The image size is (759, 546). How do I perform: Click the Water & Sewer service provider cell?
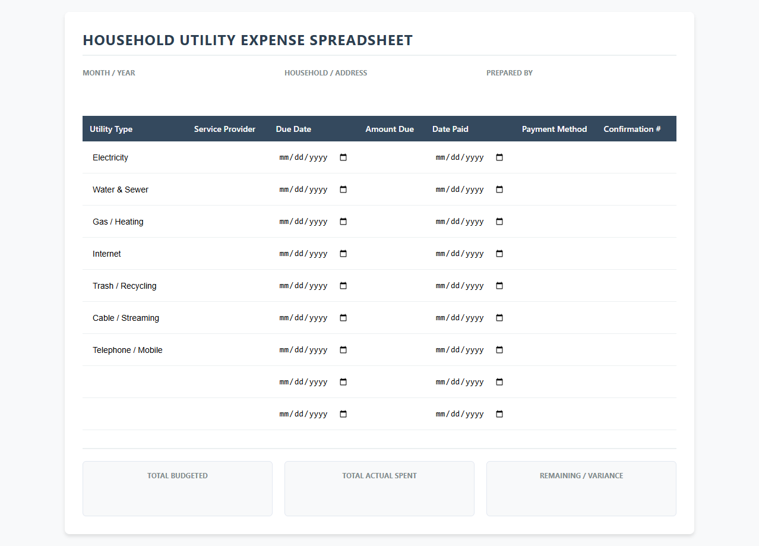(228, 190)
